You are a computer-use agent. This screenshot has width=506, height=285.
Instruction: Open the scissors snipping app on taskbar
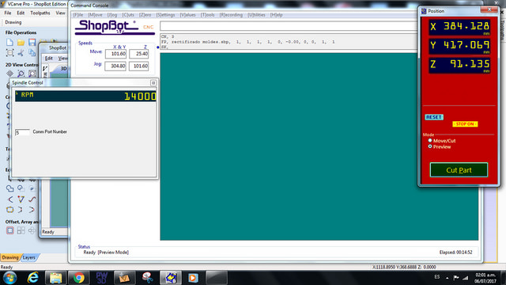(148, 278)
